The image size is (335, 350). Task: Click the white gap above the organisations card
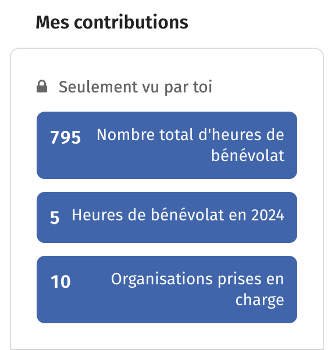tap(167, 249)
